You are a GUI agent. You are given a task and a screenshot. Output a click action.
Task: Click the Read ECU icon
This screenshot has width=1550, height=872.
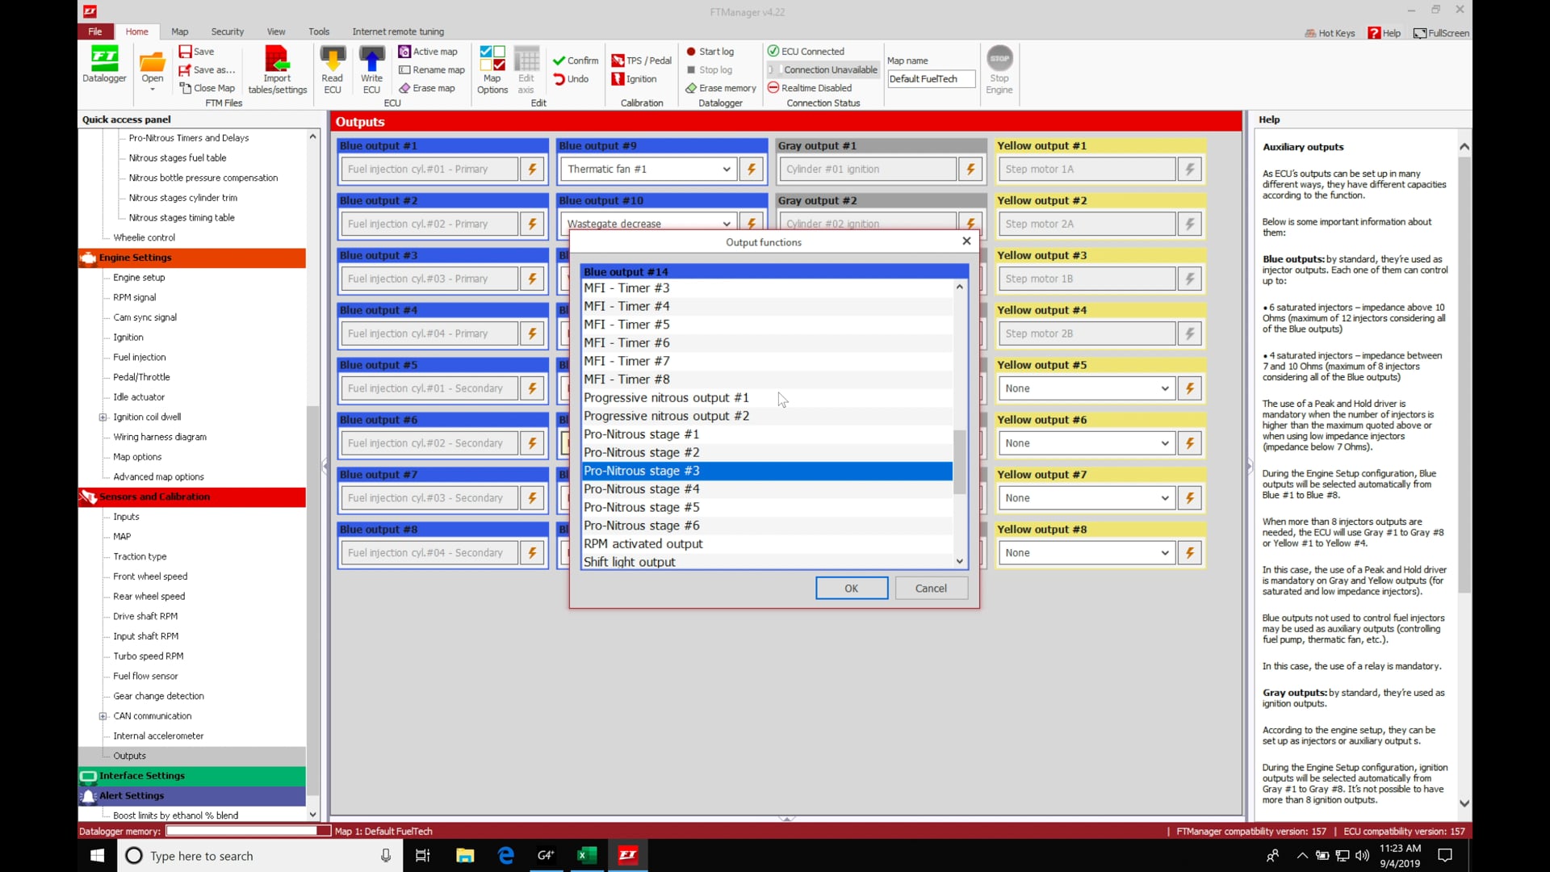332,69
